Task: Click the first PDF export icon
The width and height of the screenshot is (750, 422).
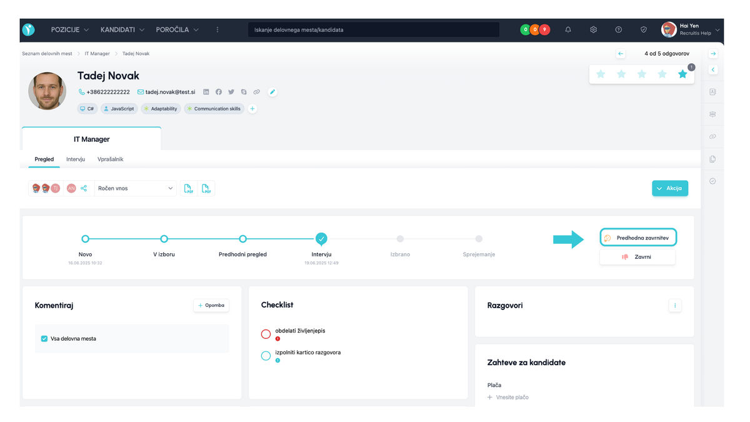Action: coord(188,188)
